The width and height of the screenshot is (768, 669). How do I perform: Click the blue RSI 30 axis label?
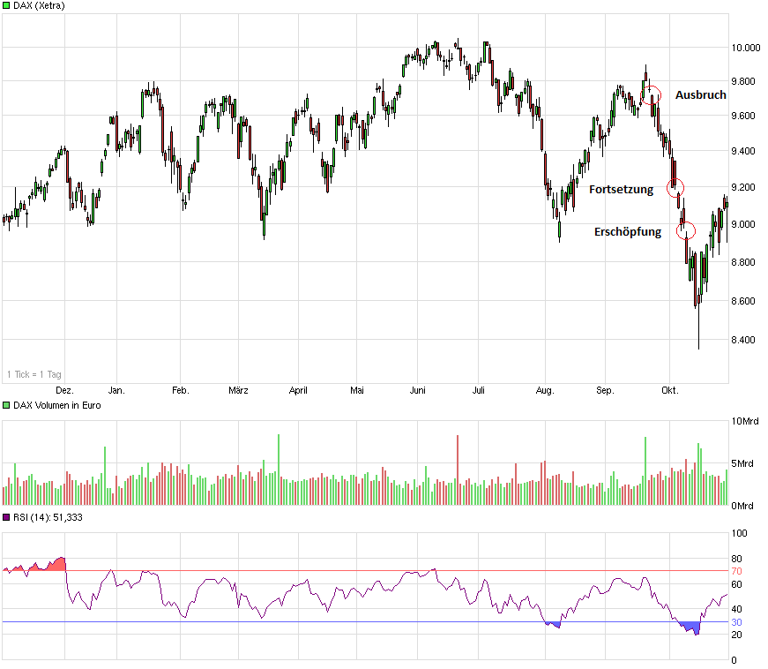pyautogui.click(x=736, y=622)
